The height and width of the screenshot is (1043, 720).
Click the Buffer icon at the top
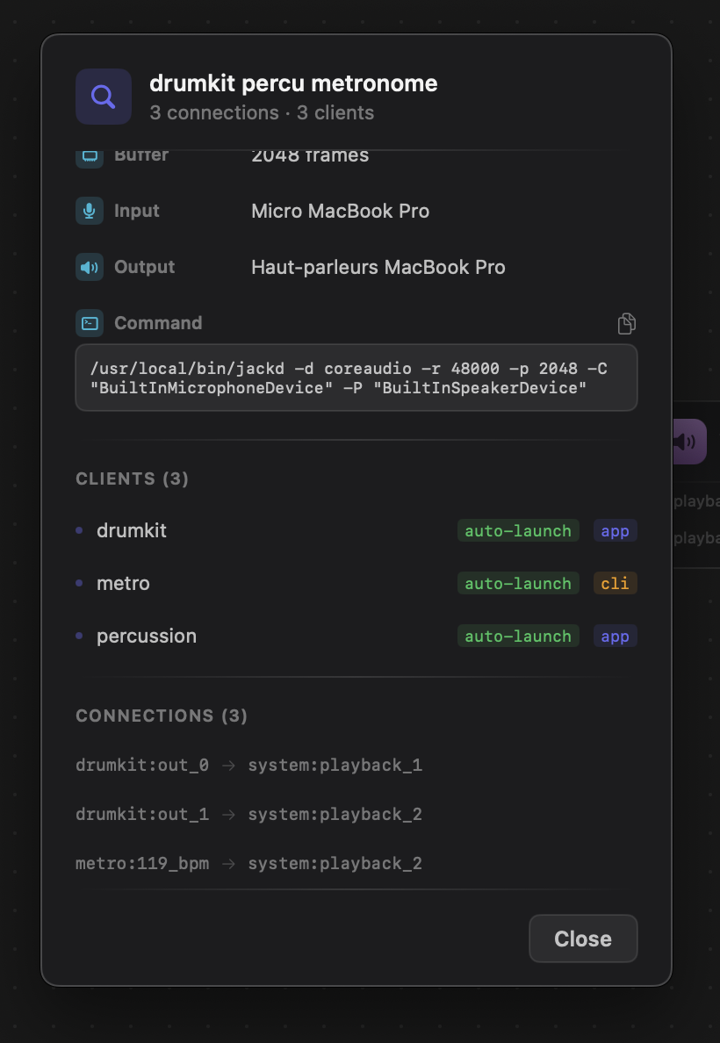(90, 157)
